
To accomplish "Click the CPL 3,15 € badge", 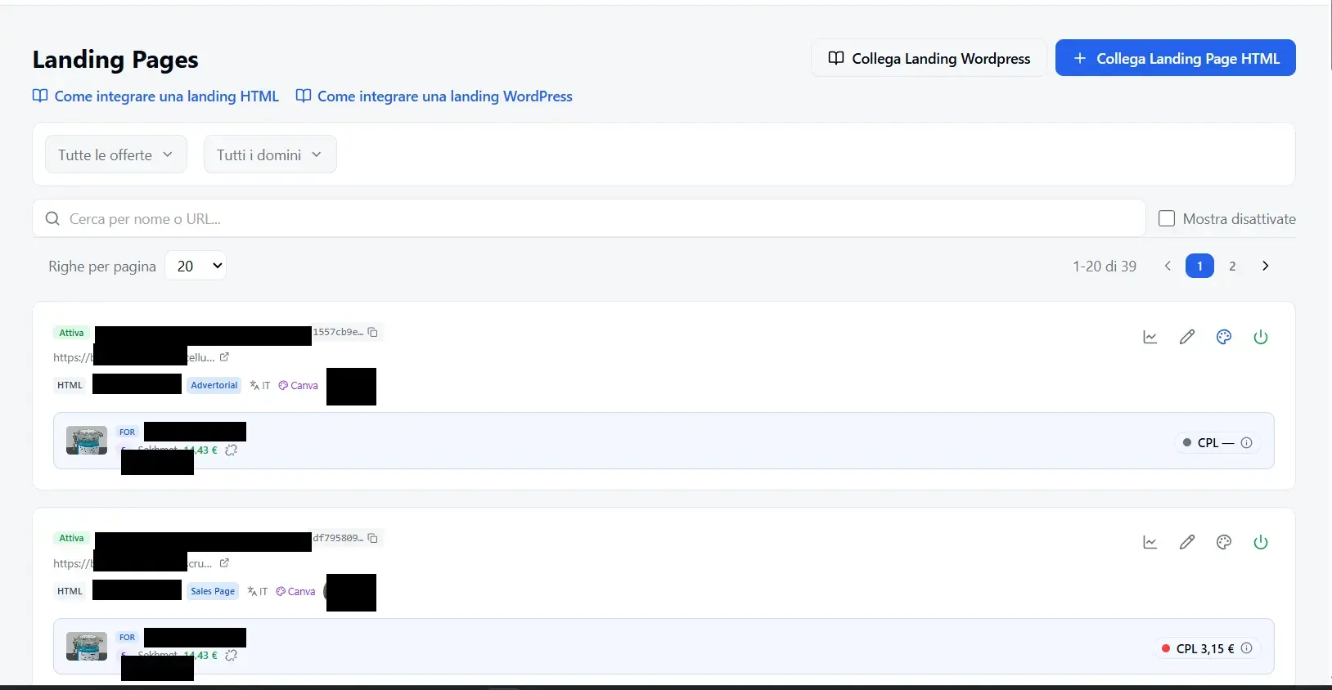I will tap(1207, 648).
